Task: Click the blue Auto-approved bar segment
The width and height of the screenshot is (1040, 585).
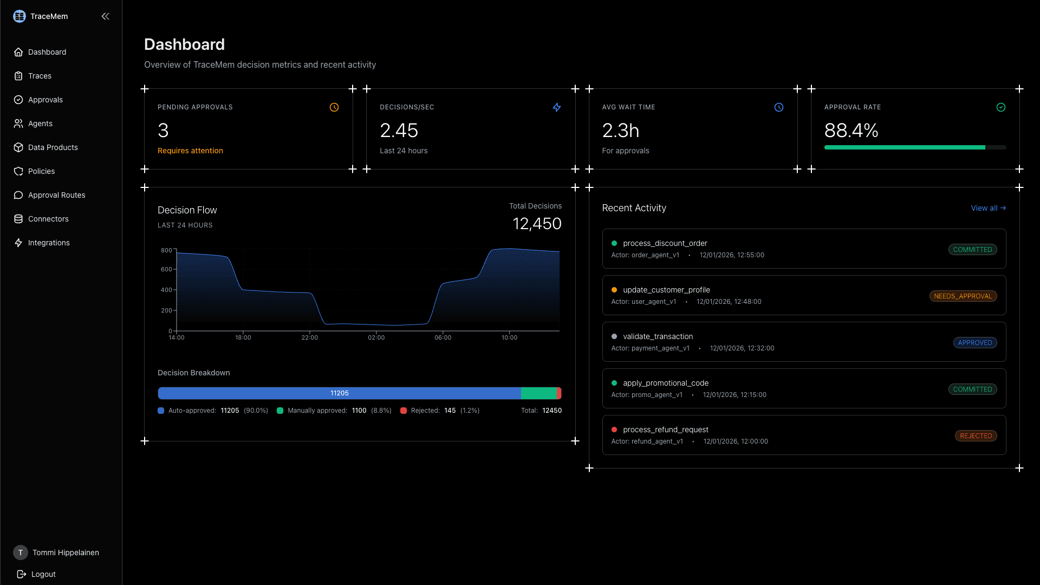Action: 339,393
